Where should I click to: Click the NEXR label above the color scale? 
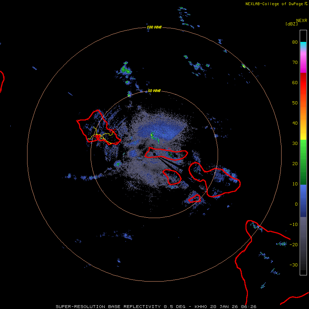point(302,21)
